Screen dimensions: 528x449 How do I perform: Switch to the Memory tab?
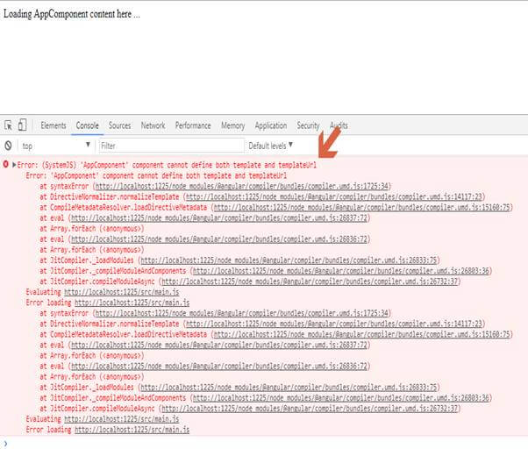(232, 125)
